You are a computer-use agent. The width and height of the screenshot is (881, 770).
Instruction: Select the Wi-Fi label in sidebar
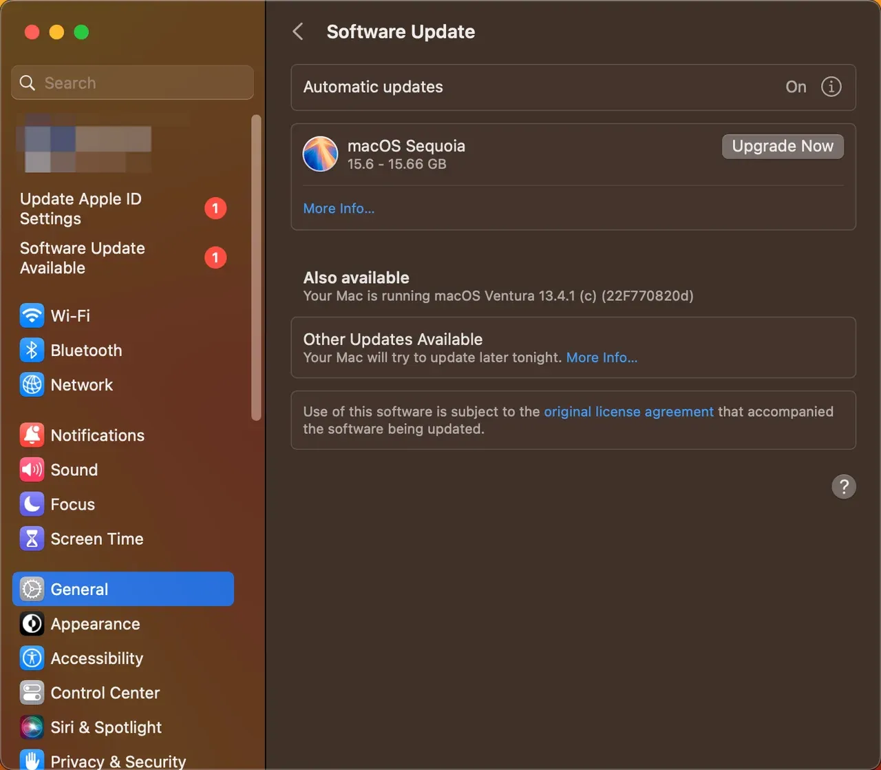pyautogui.click(x=70, y=315)
